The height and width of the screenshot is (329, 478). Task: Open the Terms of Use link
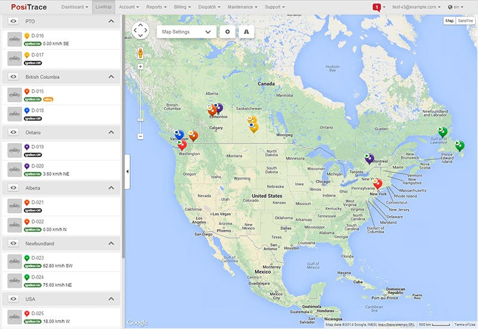coord(465,324)
